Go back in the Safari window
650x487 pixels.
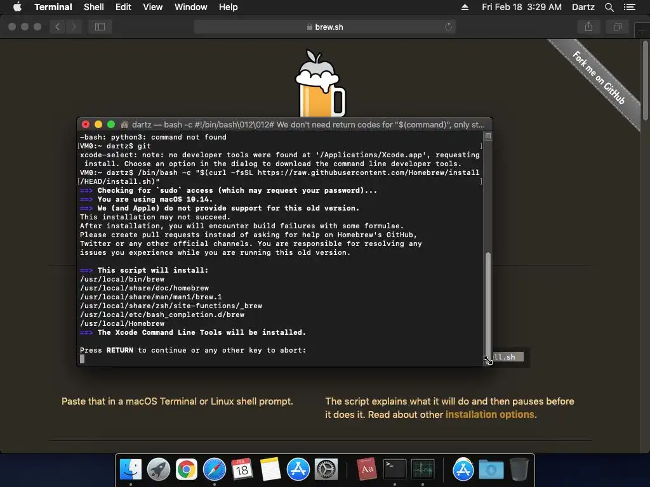pyautogui.click(x=57, y=27)
